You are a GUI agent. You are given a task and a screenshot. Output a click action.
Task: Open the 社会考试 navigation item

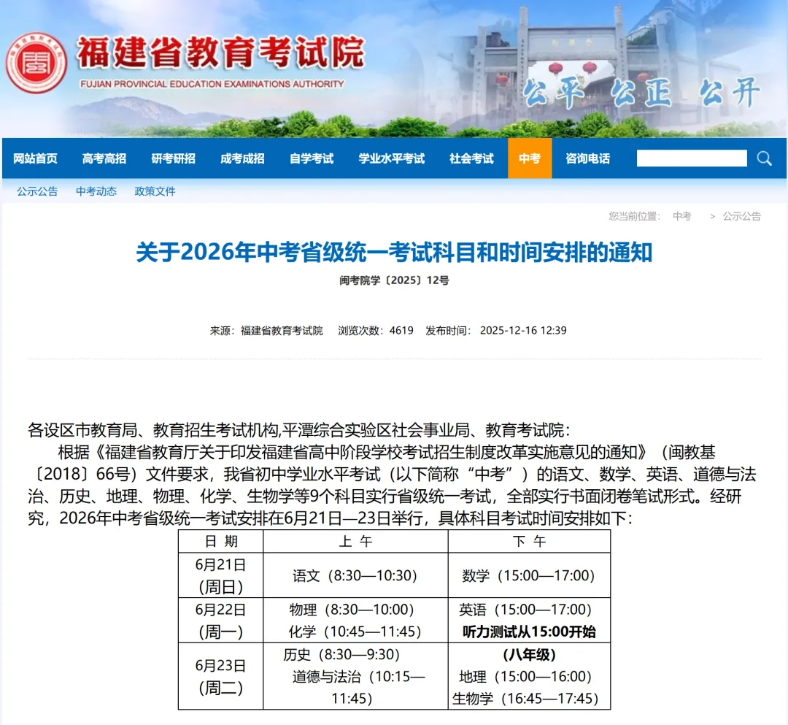pyautogui.click(x=471, y=158)
